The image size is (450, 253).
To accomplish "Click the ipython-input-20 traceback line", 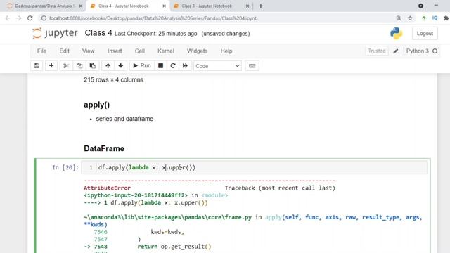I will (156, 195).
